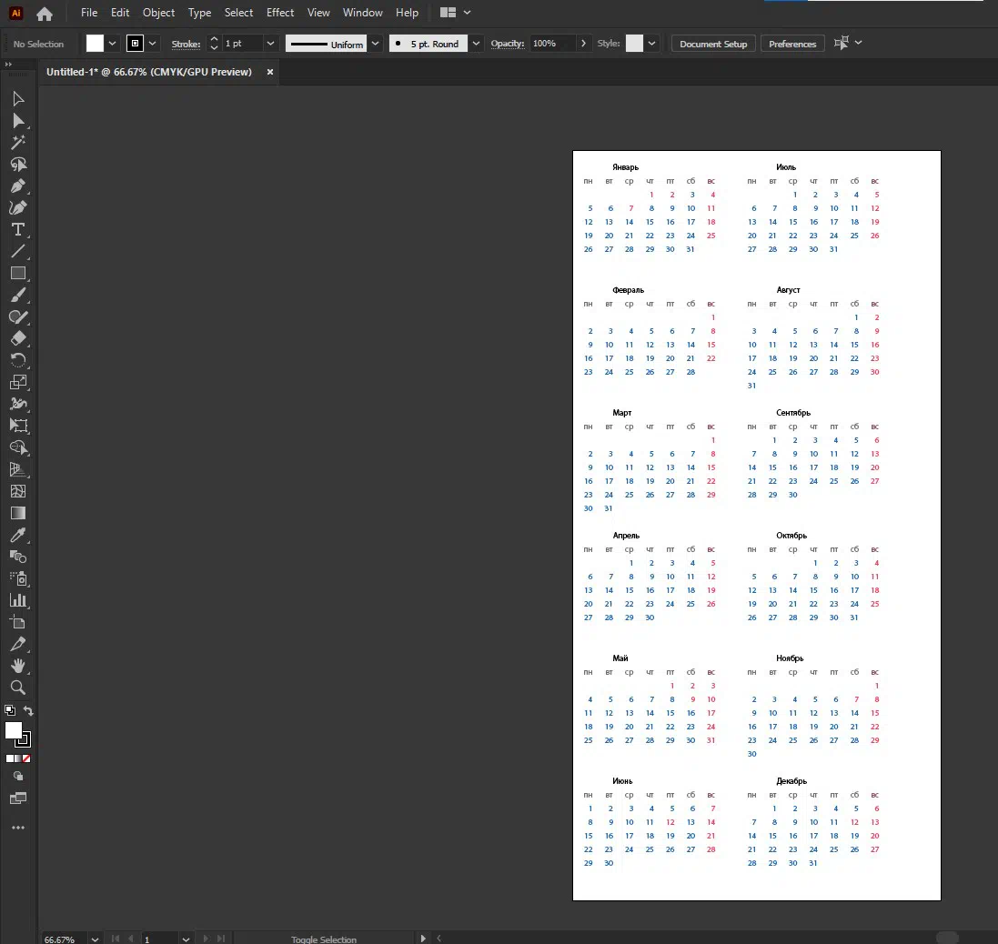Open the Preferences button
This screenshot has height=944, width=998.
pos(792,44)
